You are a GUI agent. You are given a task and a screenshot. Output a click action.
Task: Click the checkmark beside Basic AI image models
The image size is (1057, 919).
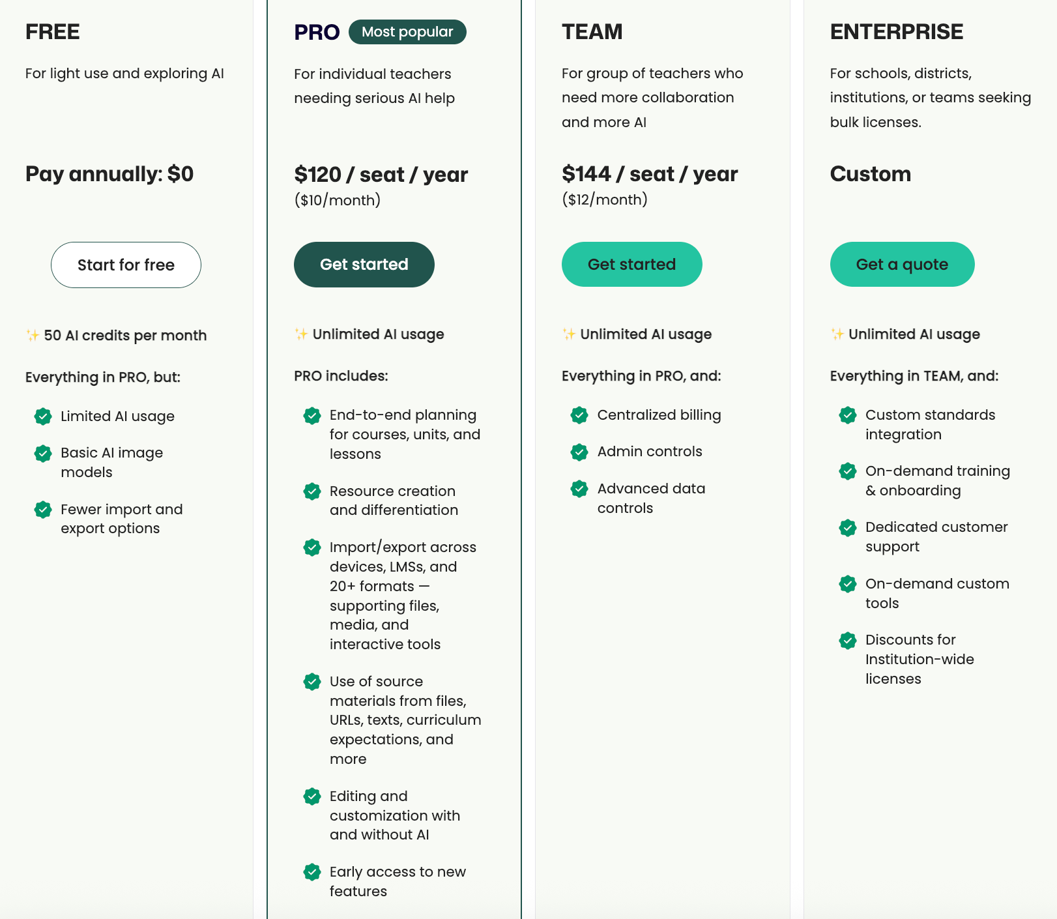[x=42, y=454]
